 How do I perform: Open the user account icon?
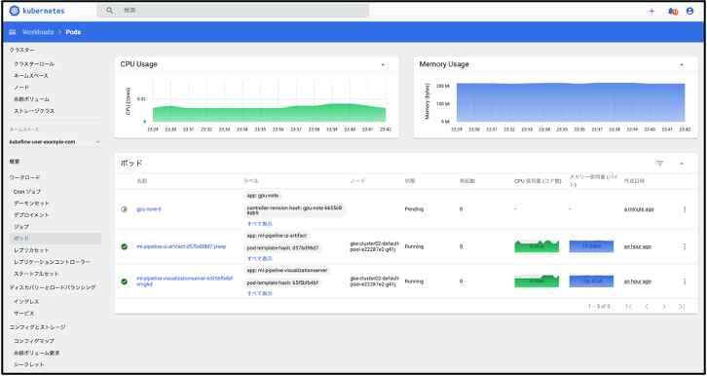pos(689,11)
